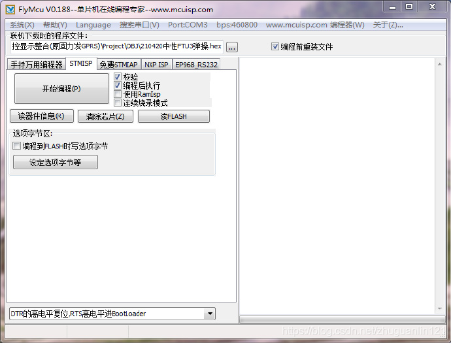
Task: Click the 读FLASH button
Action: pyautogui.click(x=174, y=116)
